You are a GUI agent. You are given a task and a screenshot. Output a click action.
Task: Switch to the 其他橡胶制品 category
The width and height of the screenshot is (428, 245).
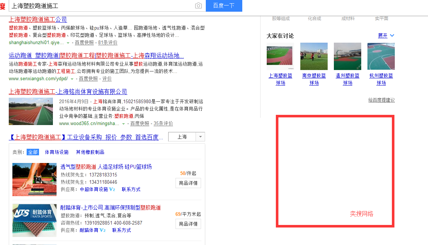click(x=90, y=152)
